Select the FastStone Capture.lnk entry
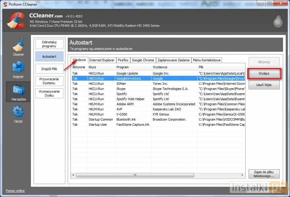This screenshot has width=290, height=197. click(158, 125)
